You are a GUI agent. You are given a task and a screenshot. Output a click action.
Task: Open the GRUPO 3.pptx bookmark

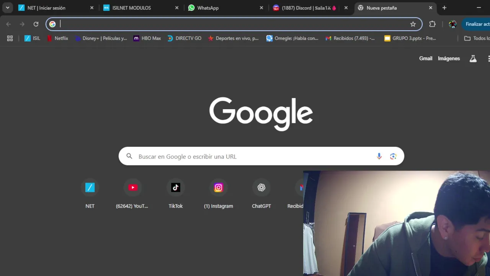[x=410, y=38]
